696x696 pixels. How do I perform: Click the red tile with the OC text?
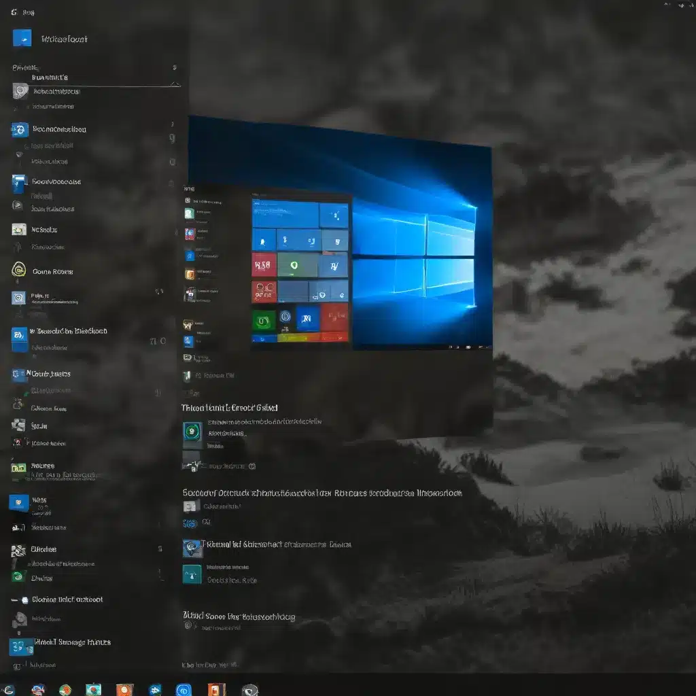[x=264, y=291]
